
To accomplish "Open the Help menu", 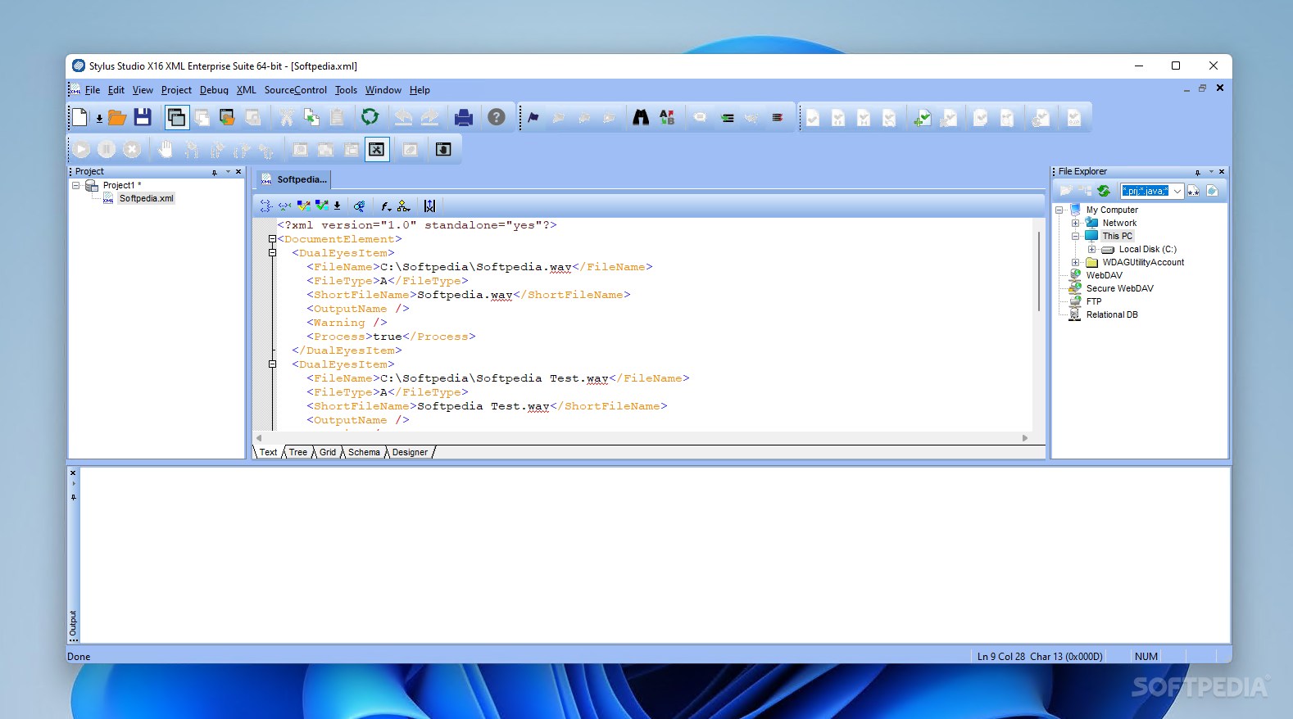I will pyautogui.click(x=420, y=90).
